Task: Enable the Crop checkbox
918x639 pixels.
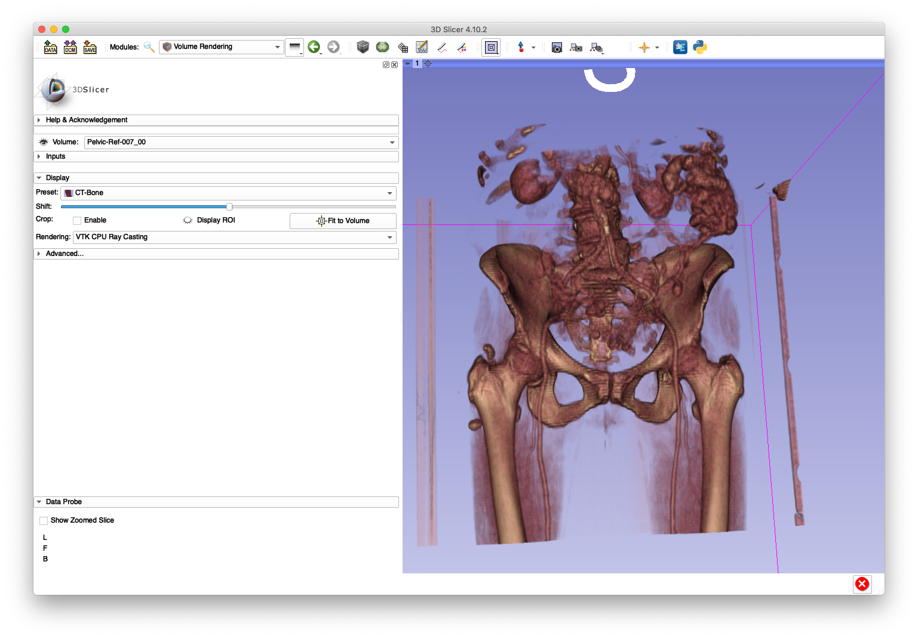Action: point(77,220)
